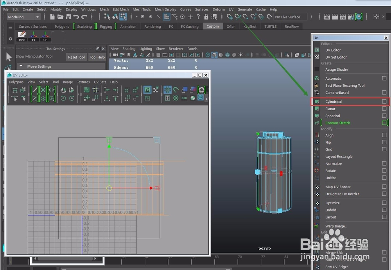Open Textures menu in UV Editor
The width and height of the screenshot is (391, 270).
point(83,82)
